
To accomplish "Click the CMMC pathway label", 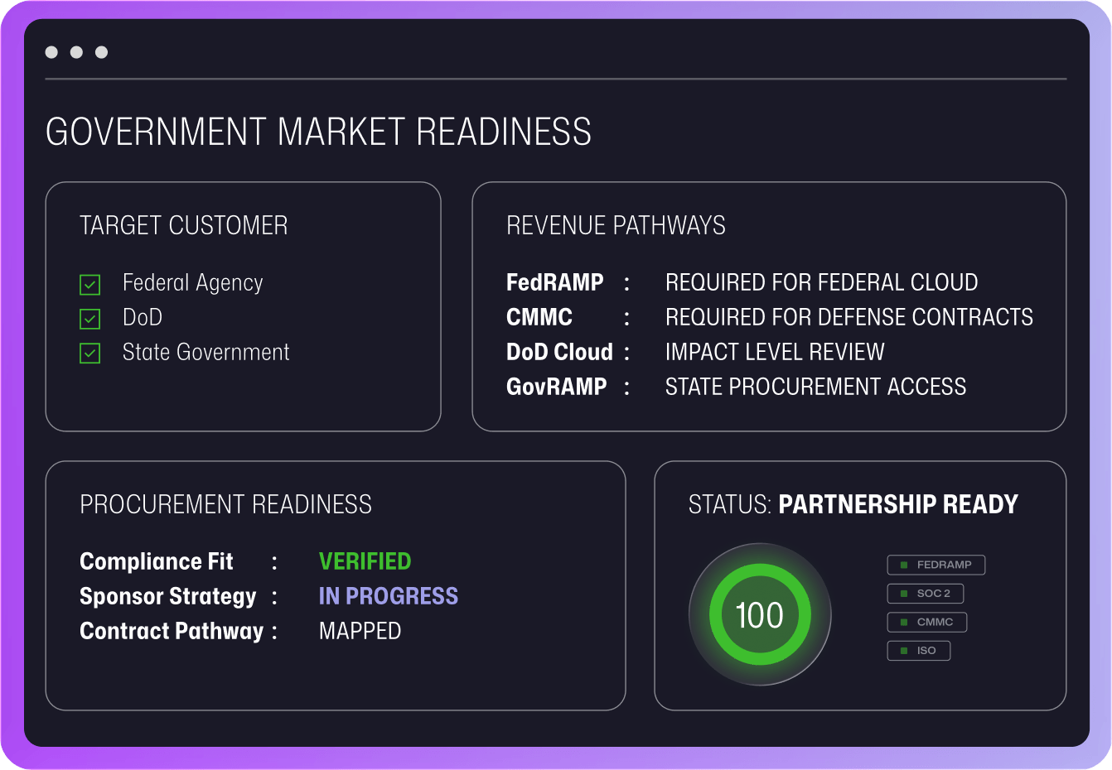I will [x=539, y=317].
